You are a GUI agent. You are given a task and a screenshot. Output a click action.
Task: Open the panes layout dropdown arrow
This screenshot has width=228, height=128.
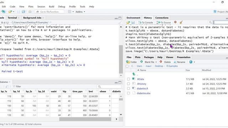point(73,12)
